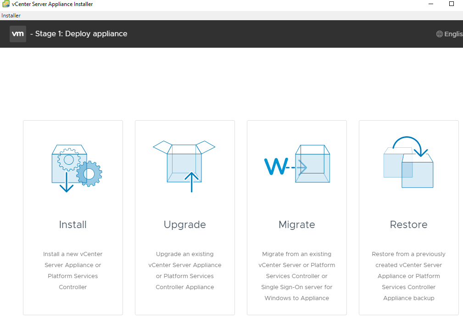463x318 pixels.
Task: Click the globe language icon
Action: click(440, 34)
